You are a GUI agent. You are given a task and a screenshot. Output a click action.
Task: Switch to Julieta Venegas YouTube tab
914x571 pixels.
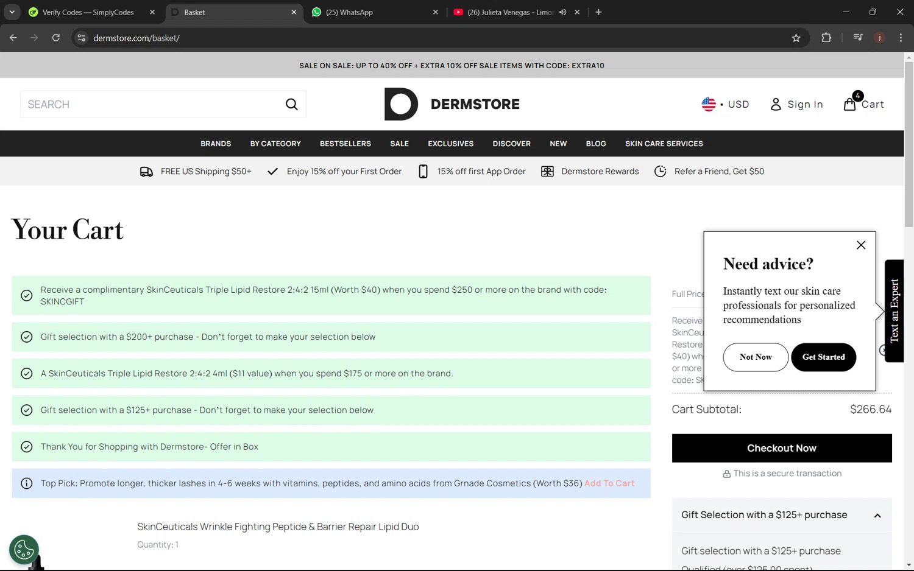tap(517, 12)
